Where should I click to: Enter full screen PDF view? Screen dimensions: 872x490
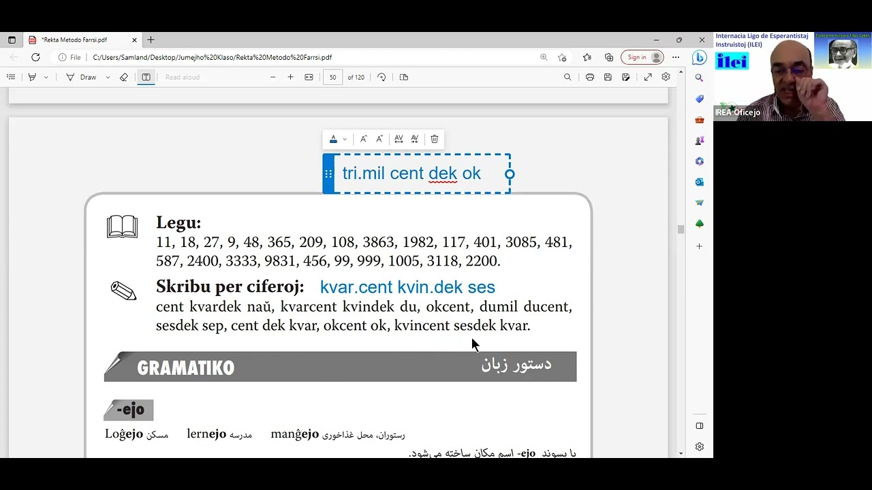[x=648, y=77]
